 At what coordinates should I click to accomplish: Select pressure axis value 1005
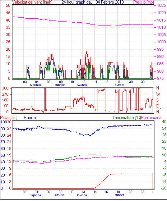tap(161, 35)
